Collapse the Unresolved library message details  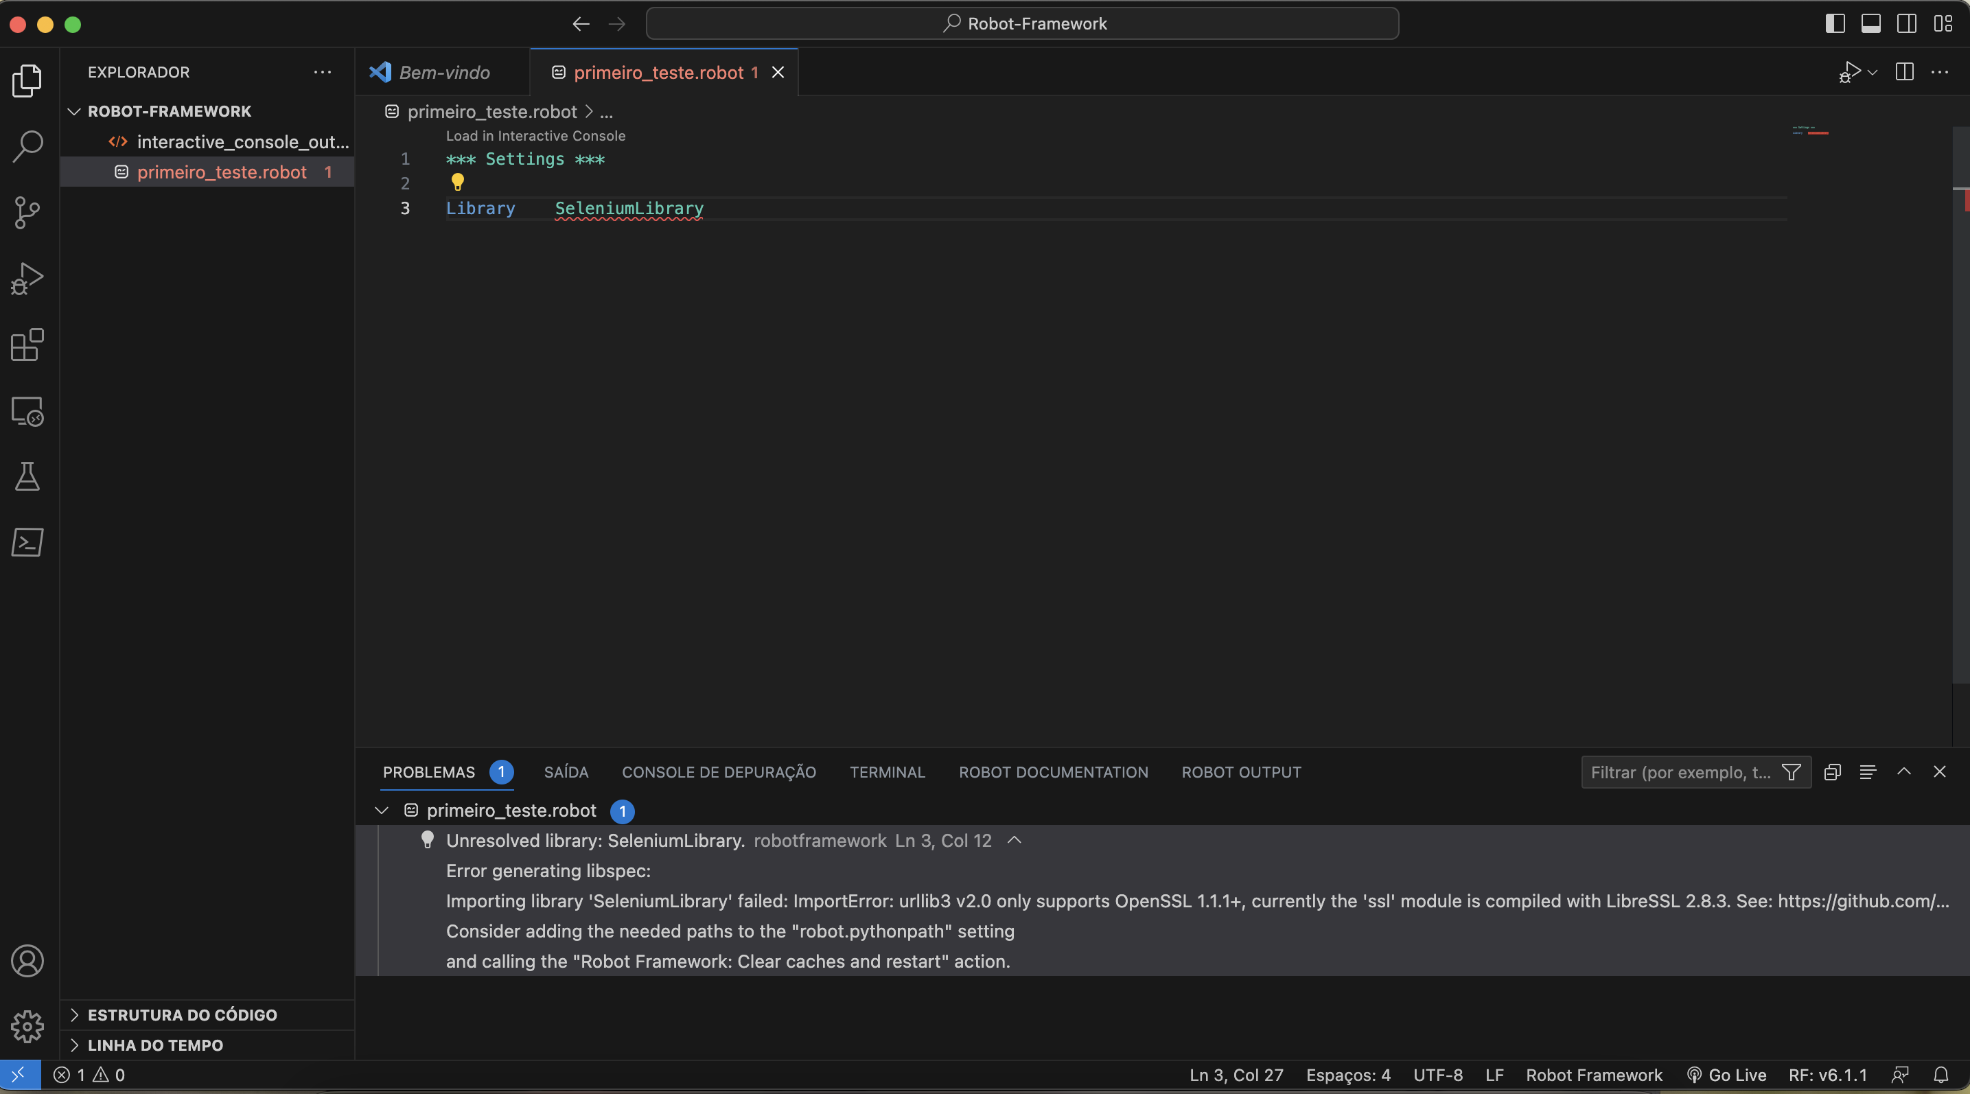click(x=1014, y=840)
